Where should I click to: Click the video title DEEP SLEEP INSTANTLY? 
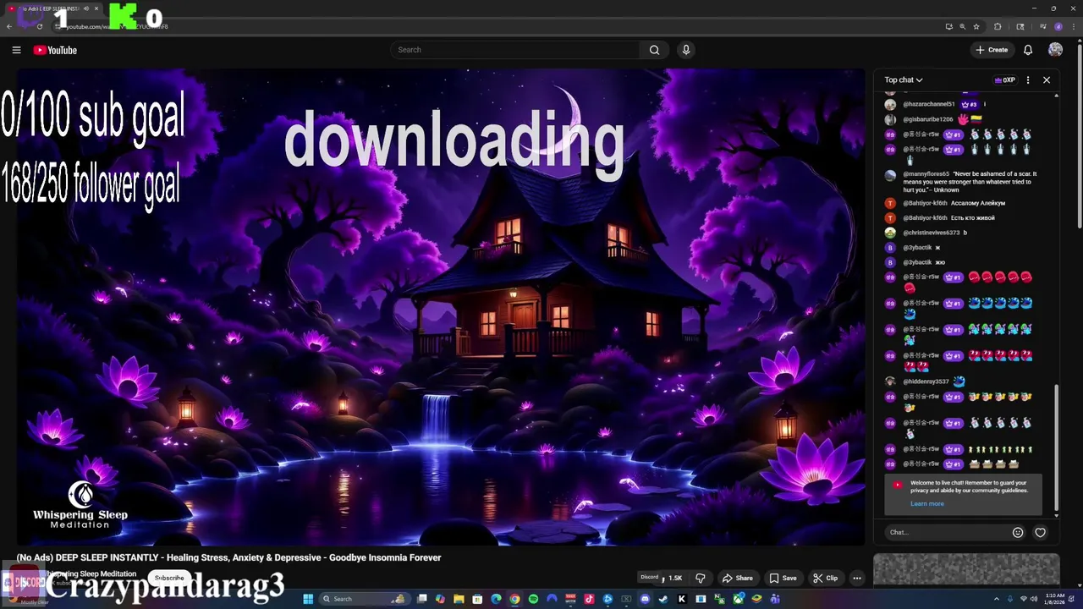[x=228, y=557]
